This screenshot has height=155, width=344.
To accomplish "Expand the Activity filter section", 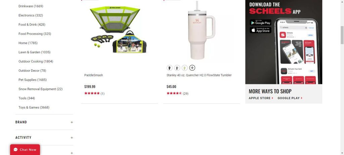I will click(x=44, y=138).
